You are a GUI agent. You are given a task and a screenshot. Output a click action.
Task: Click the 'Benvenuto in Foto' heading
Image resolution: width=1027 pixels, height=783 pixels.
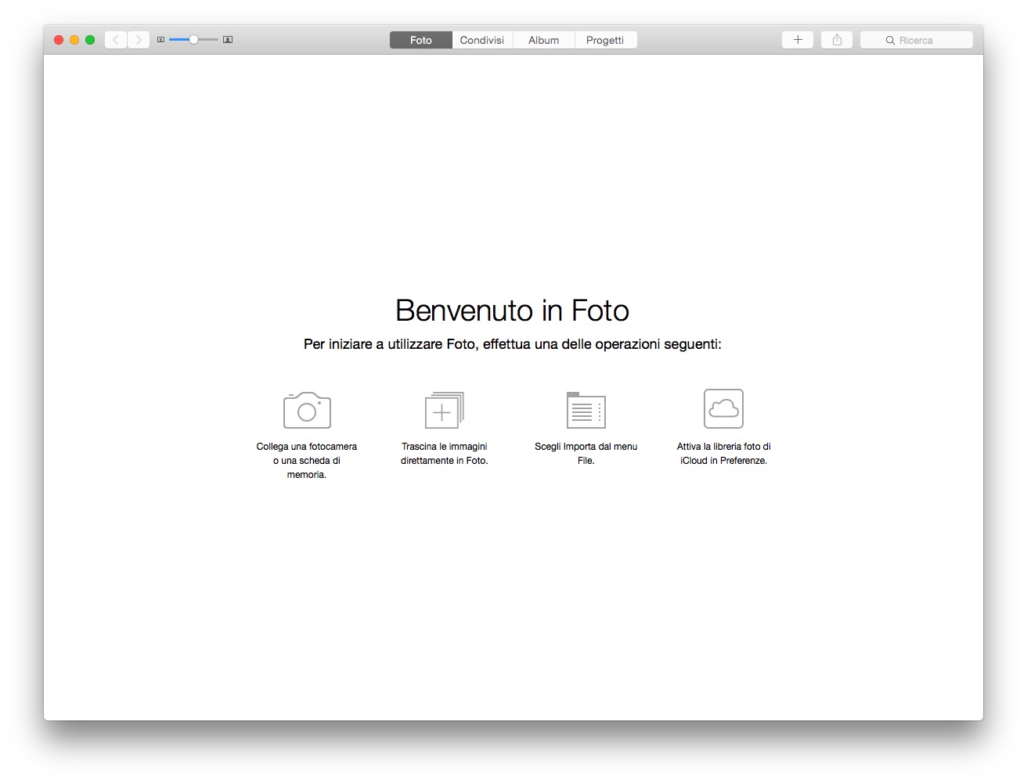(x=513, y=311)
